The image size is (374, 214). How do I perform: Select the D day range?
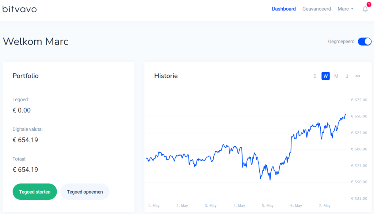pos(315,76)
